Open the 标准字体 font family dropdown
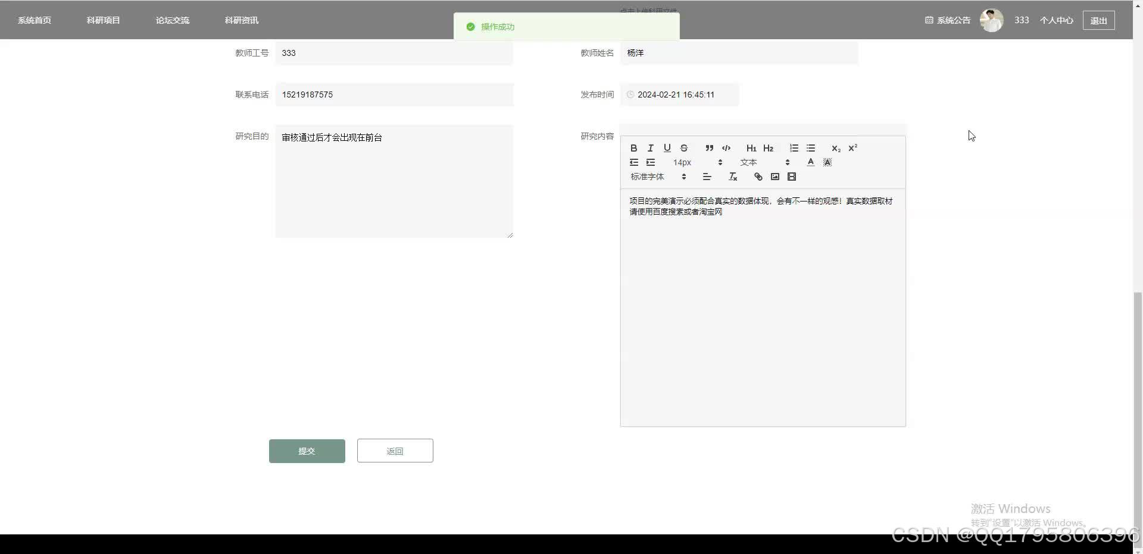The width and height of the screenshot is (1143, 554). (655, 177)
